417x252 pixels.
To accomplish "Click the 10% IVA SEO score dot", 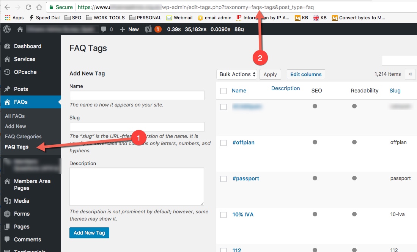I will 315,214.
